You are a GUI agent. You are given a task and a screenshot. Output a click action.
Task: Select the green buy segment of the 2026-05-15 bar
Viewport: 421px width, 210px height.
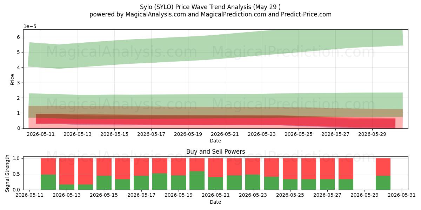click(104, 183)
